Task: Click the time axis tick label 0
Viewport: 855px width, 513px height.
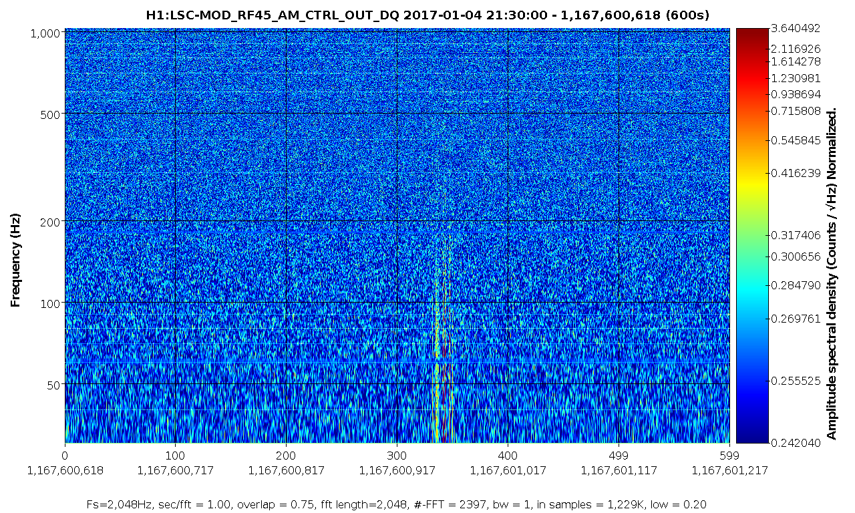Action: point(65,456)
